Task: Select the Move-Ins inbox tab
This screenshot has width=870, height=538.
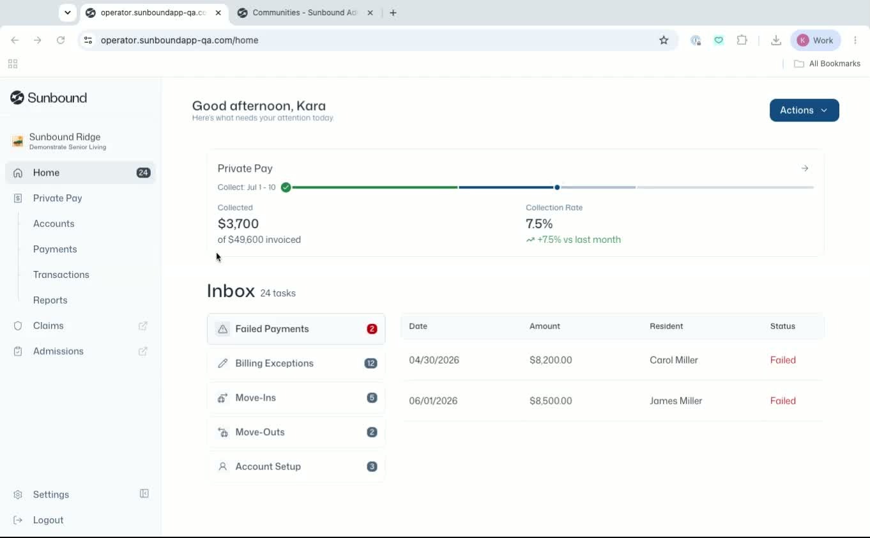Action: [296, 398]
